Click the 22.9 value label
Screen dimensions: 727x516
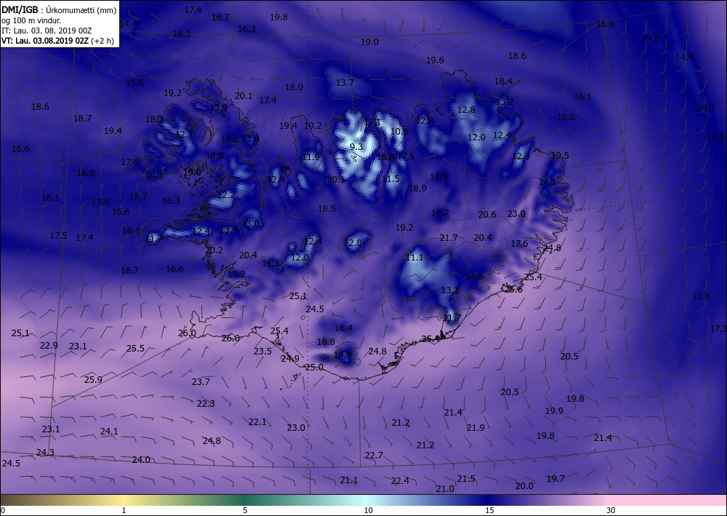click(49, 346)
